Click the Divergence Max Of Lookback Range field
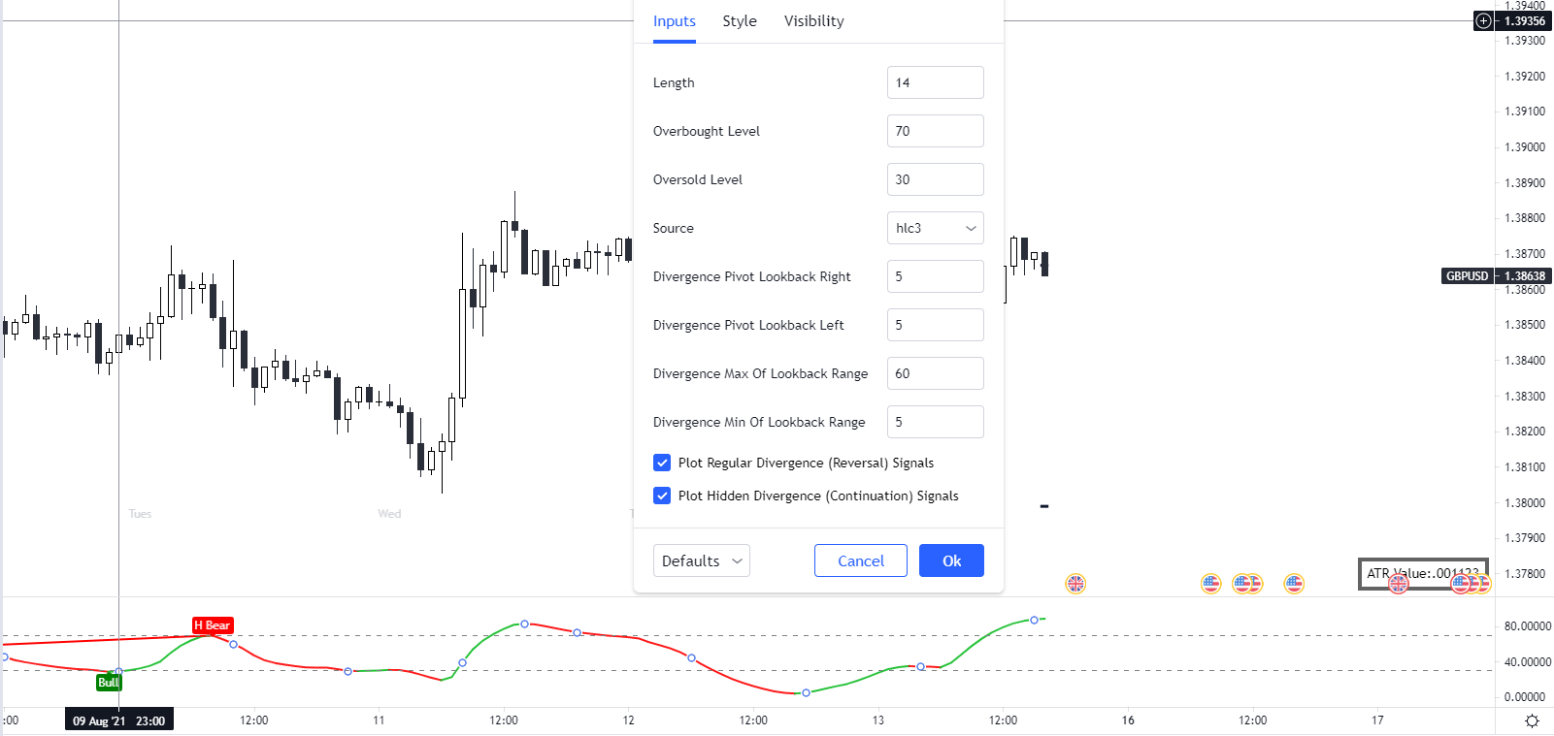Screen dimensions: 1554x736 pyautogui.click(x=935, y=373)
